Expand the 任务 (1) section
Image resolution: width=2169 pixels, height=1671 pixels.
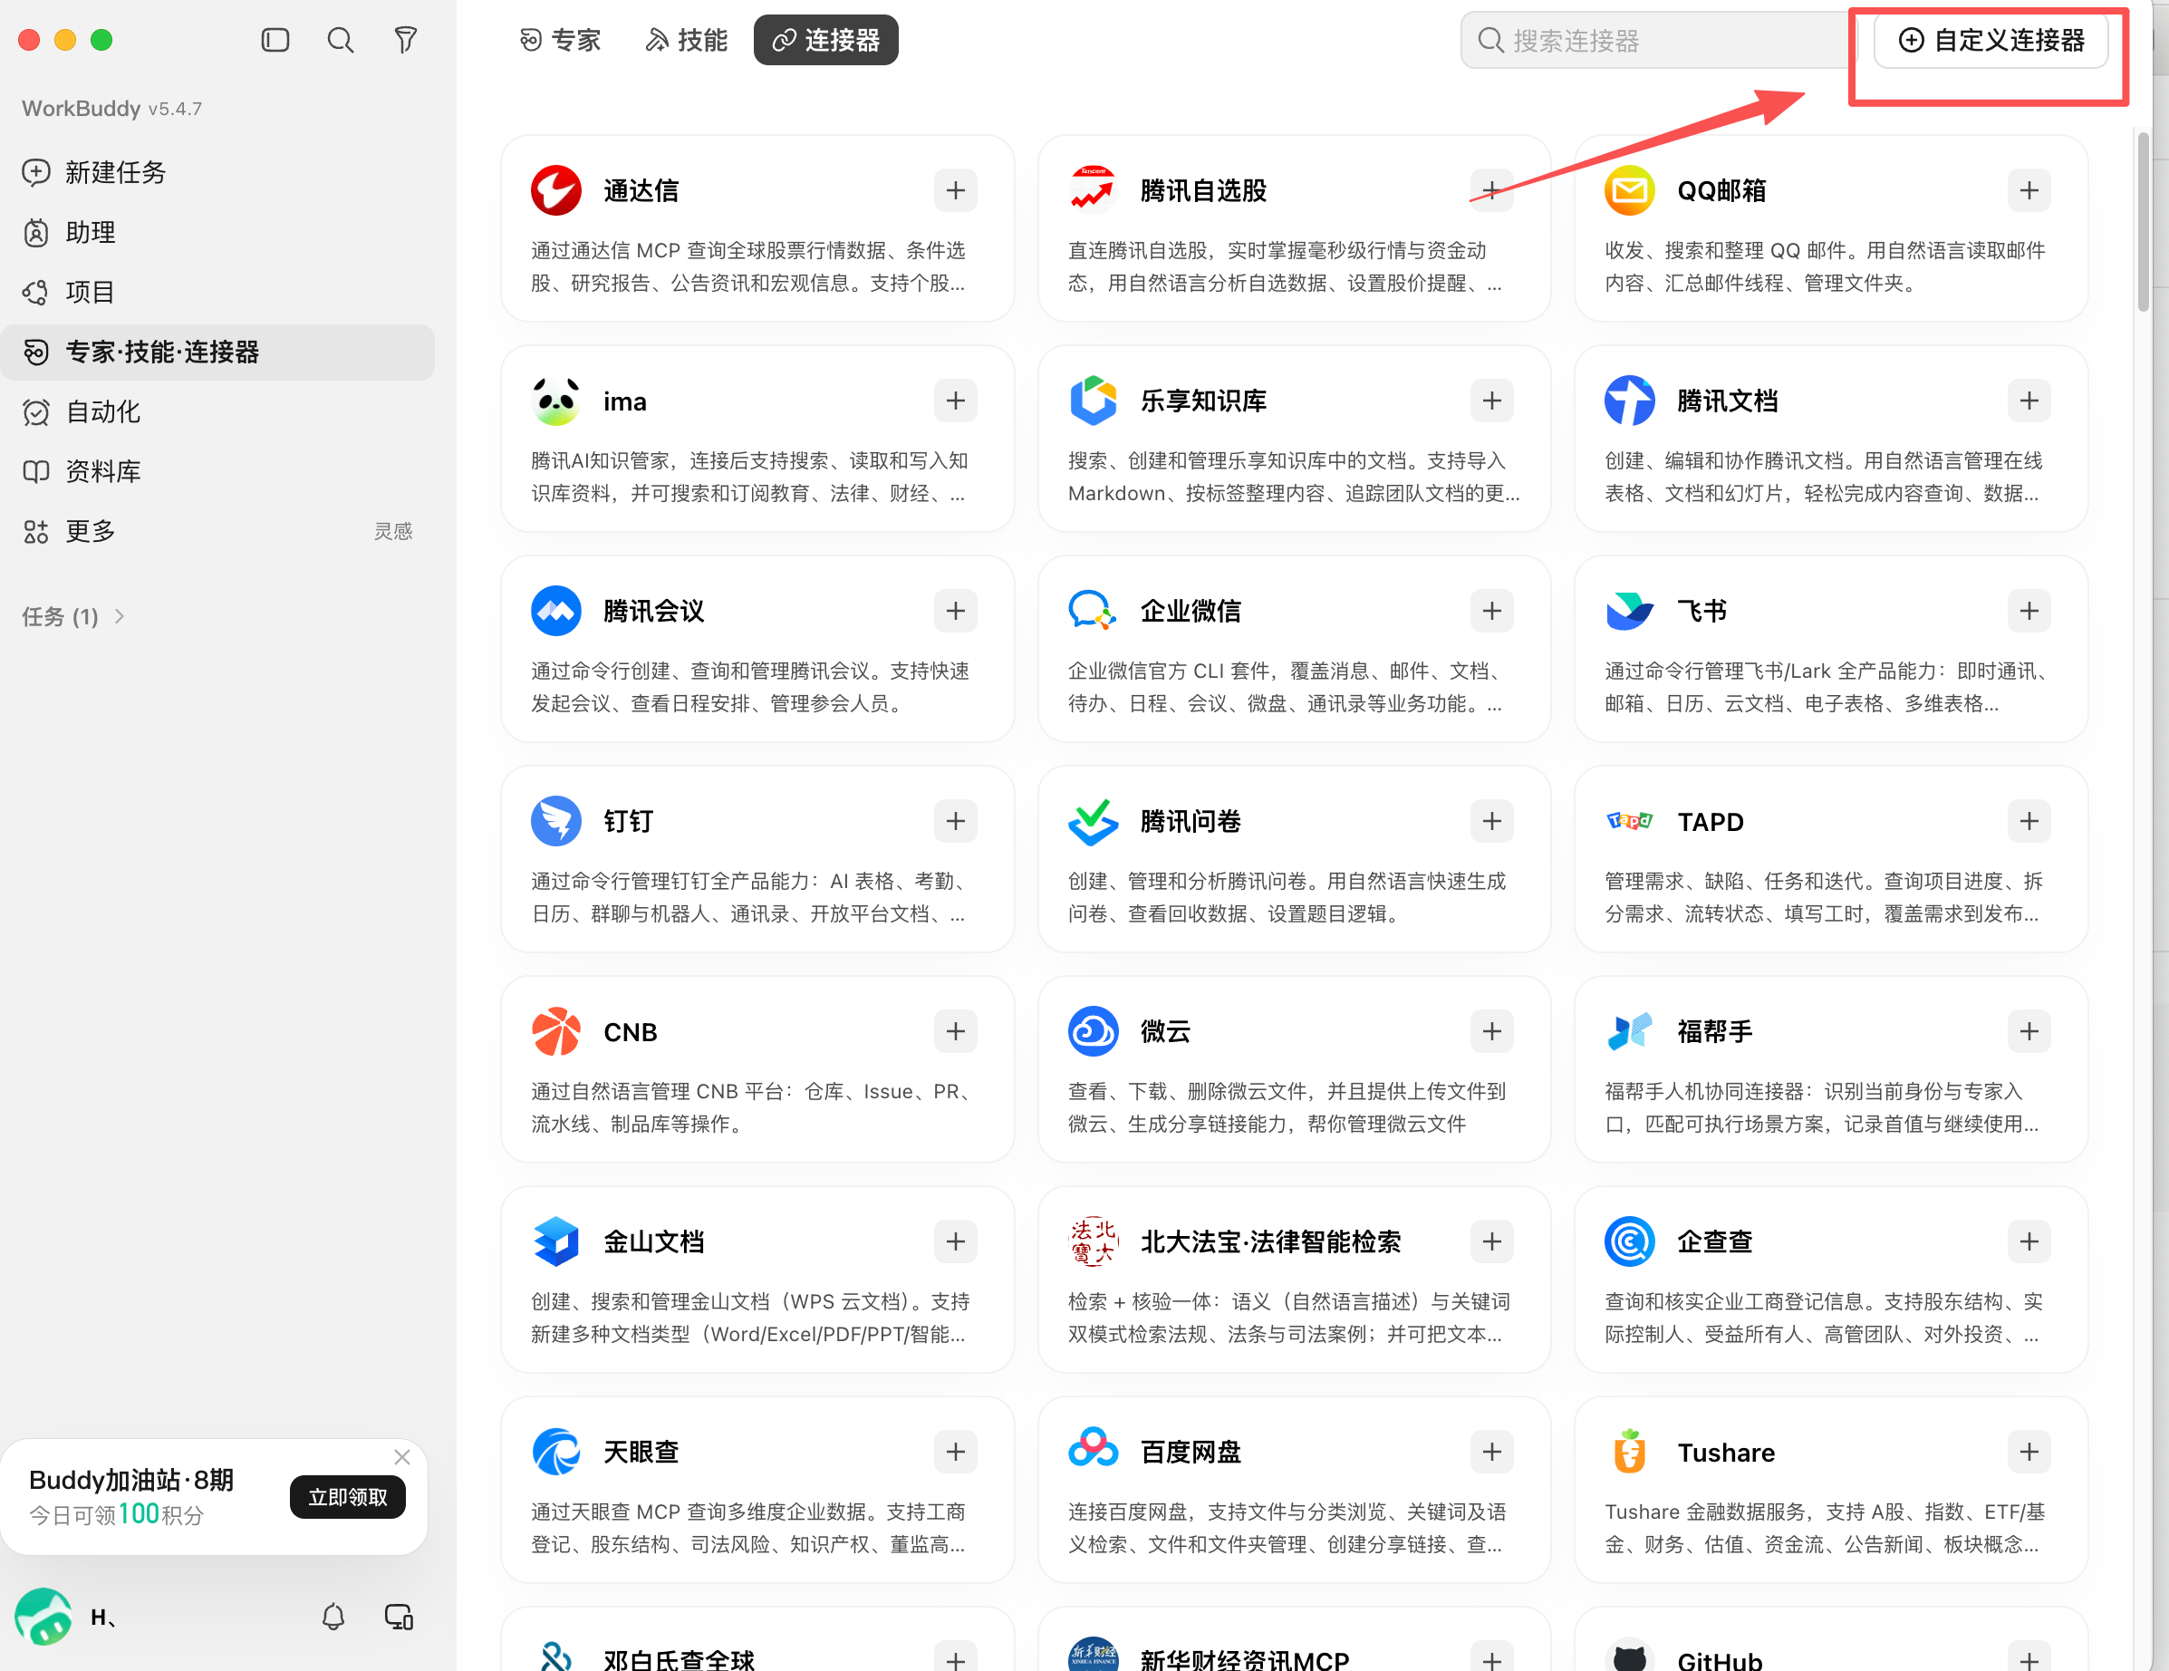click(73, 616)
